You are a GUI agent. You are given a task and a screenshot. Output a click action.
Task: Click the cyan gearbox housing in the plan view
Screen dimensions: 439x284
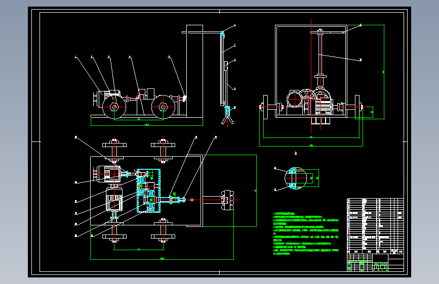coord(148,191)
